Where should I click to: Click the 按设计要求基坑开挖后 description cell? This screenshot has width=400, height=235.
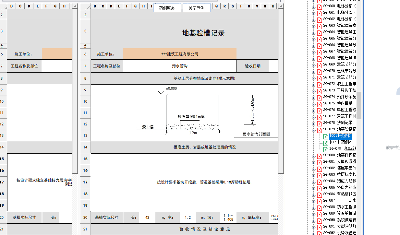pos(204,182)
